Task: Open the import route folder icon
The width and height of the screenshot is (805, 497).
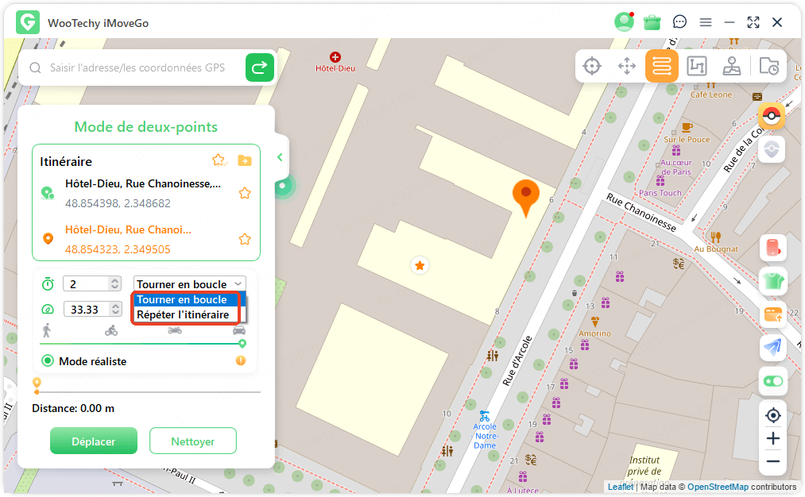Action: 245,160
